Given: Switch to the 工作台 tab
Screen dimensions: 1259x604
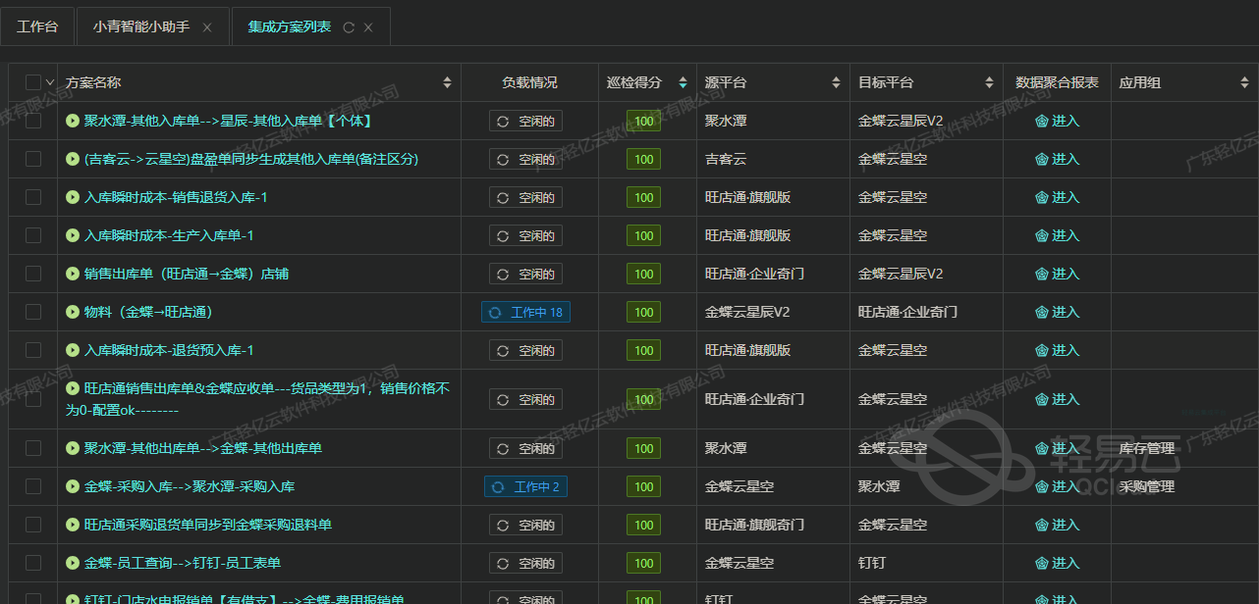Looking at the screenshot, I should pyautogui.click(x=37, y=26).
